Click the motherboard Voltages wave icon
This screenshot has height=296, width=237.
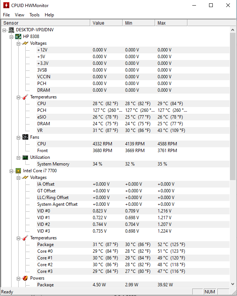[25, 43]
